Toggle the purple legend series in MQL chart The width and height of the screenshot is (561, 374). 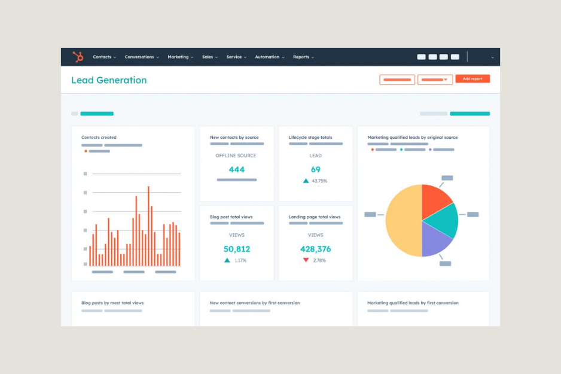pyautogui.click(x=430, y=149)
